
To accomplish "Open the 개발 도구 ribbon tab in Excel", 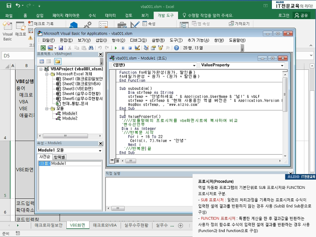I will (166, 16).
